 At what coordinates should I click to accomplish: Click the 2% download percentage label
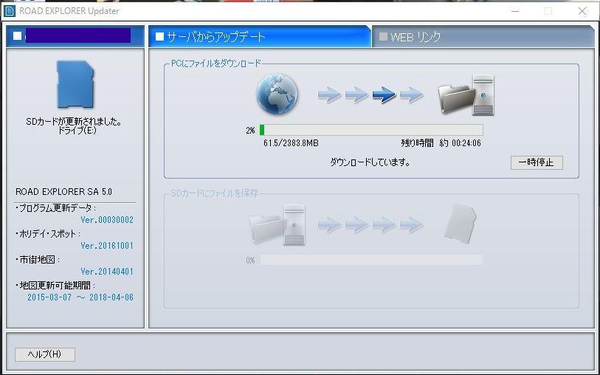point(250,131)
